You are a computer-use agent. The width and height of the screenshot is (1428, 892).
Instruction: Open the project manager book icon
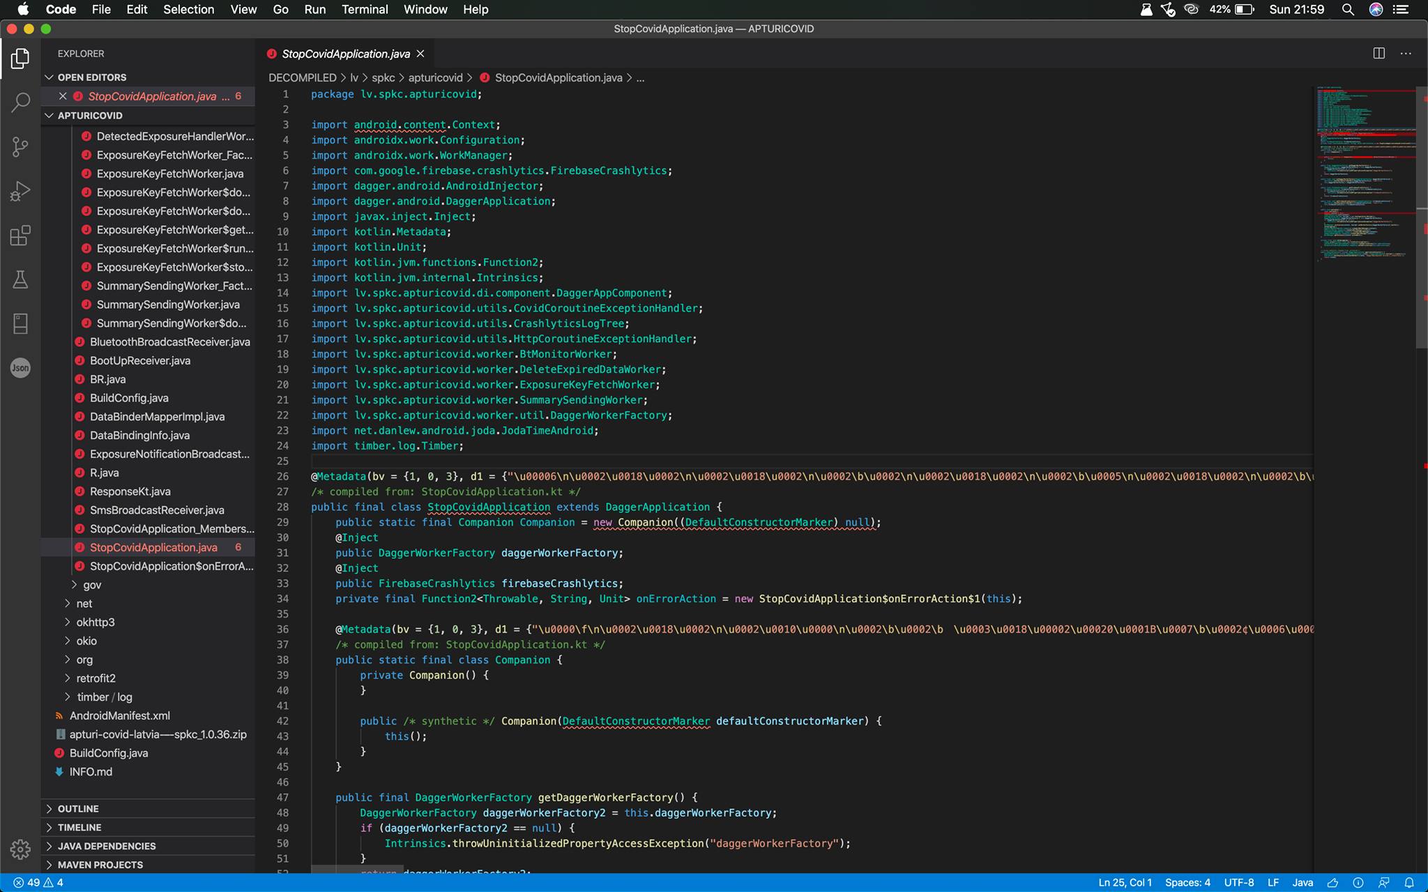pos(20,323)
